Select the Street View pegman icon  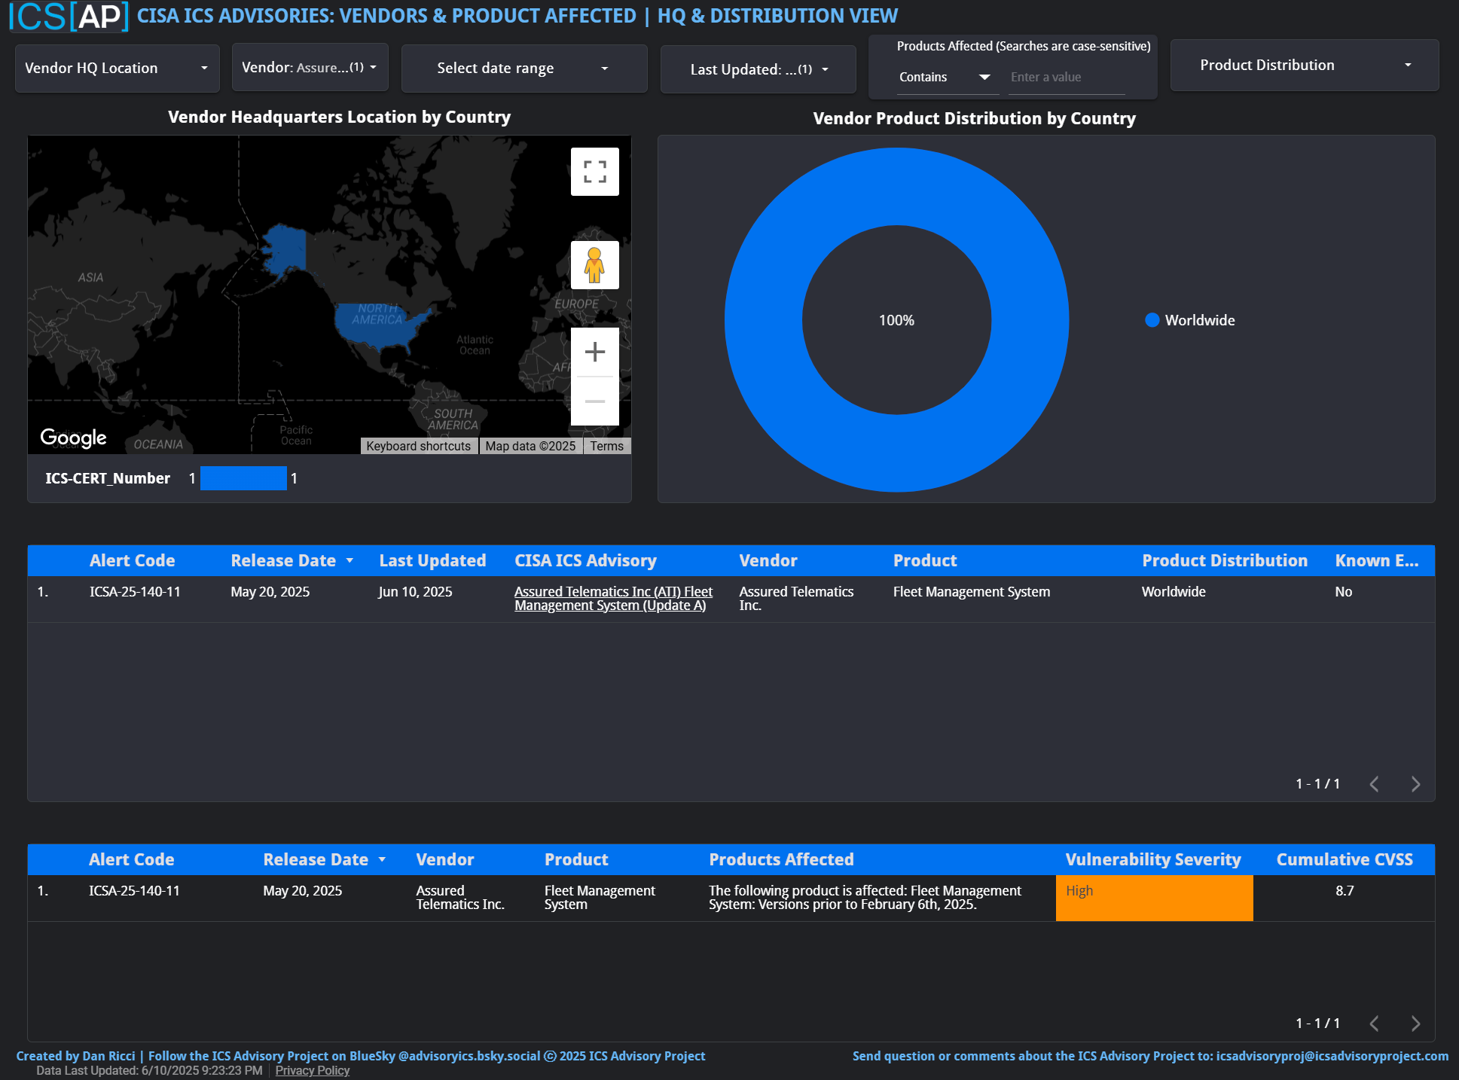594,265
